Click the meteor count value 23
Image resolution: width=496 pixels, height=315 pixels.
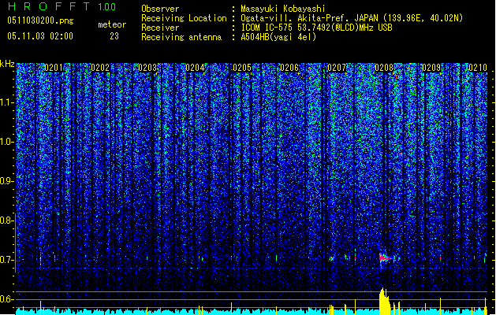114,36
